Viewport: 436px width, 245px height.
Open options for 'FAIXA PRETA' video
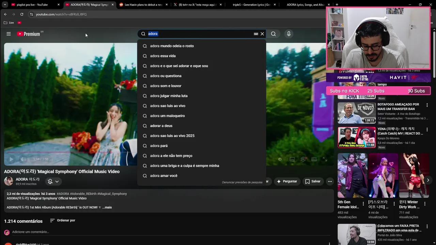click(427, 227)
